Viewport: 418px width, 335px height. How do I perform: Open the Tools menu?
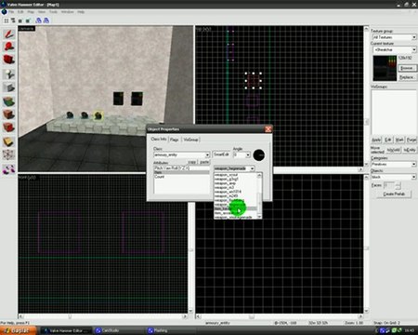point(53,12)
